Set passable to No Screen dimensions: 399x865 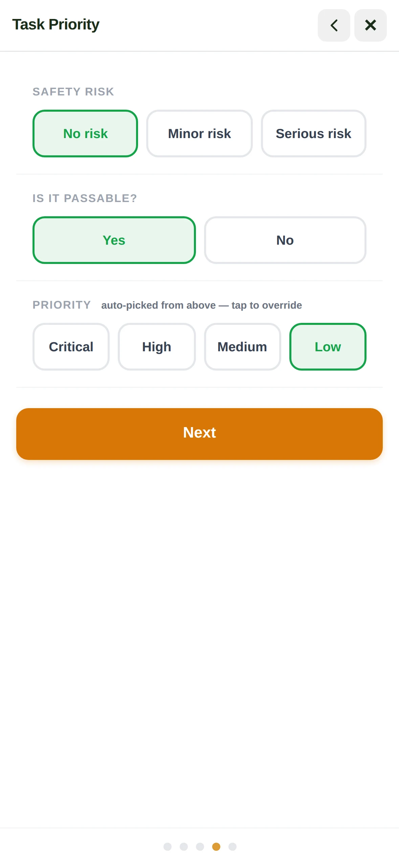[285, 240]
